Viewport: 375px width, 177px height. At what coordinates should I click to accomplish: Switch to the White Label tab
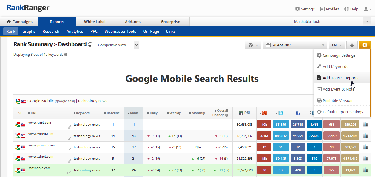95,22
